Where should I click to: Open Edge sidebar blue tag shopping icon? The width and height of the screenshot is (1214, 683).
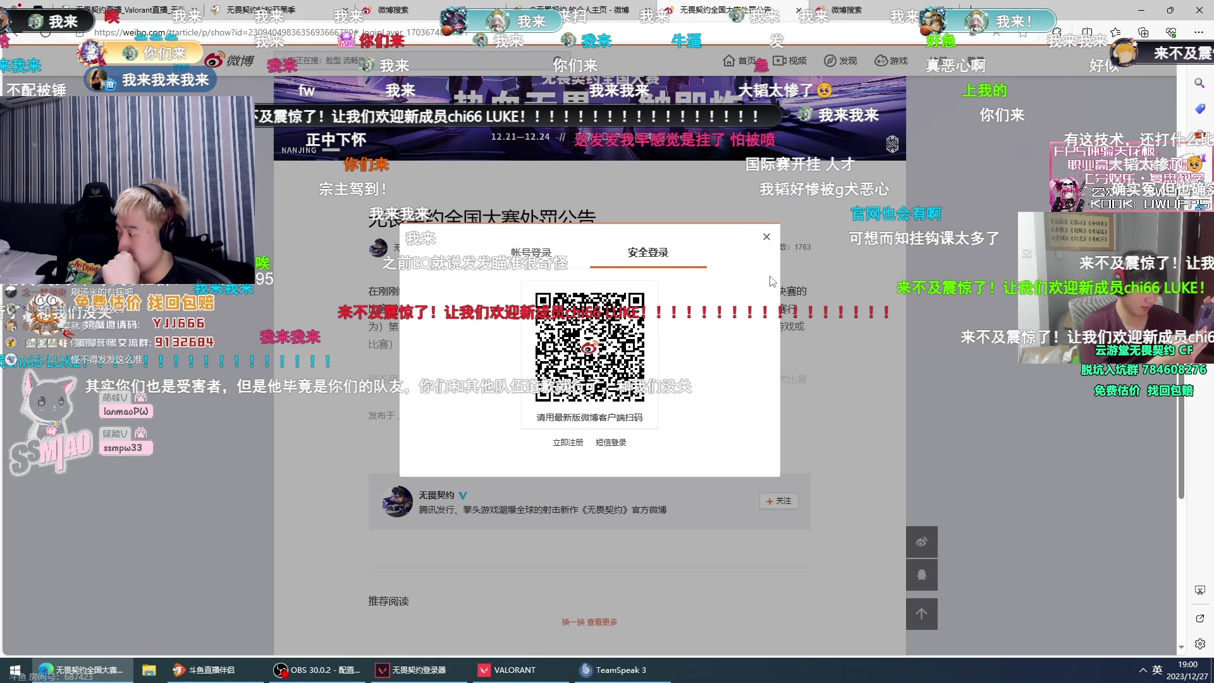coord(1199,109)
